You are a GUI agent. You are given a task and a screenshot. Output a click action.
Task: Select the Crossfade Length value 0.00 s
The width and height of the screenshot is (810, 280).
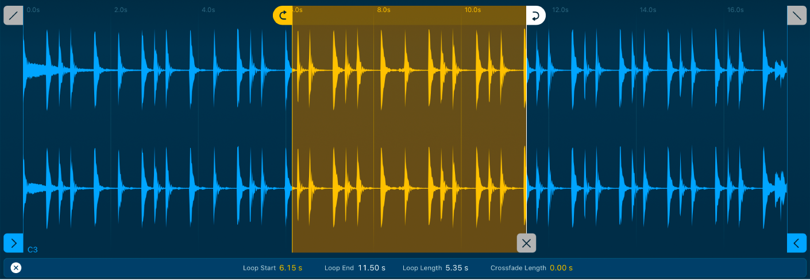coord(561,268)
